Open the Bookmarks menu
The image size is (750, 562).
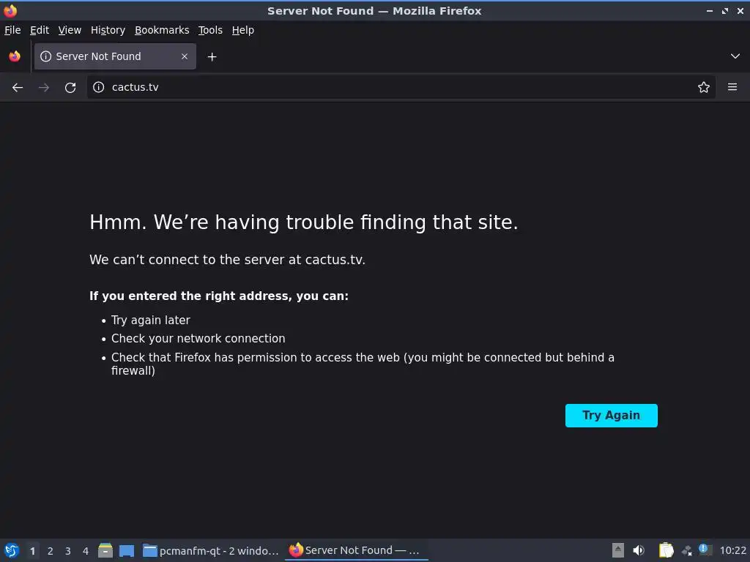click(162, 30)
